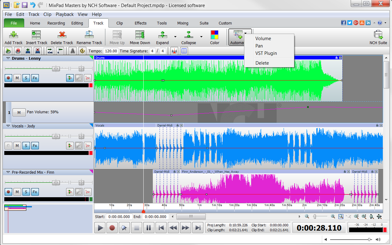Screen dimensions: 392x245
Task: Click the Move Down track icon
Action: click(140, 37)
